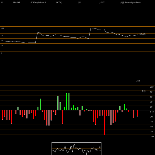This screenshot has height=155, width=155.
Task: Click the '40' MR axis label
Action: [151, 102]
